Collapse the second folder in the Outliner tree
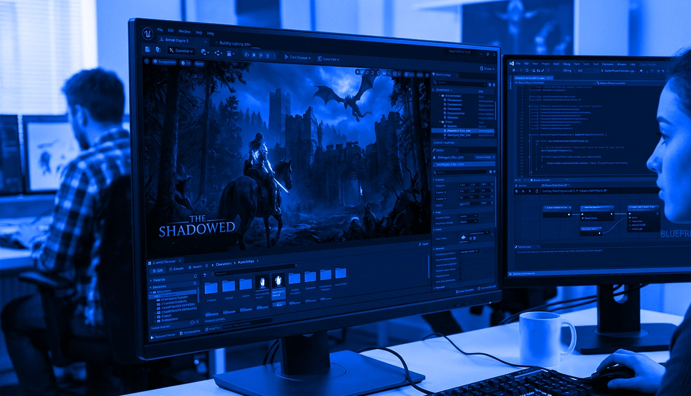Image resolution: width=691 pixels, height=396 pixels. pos(440,122)
